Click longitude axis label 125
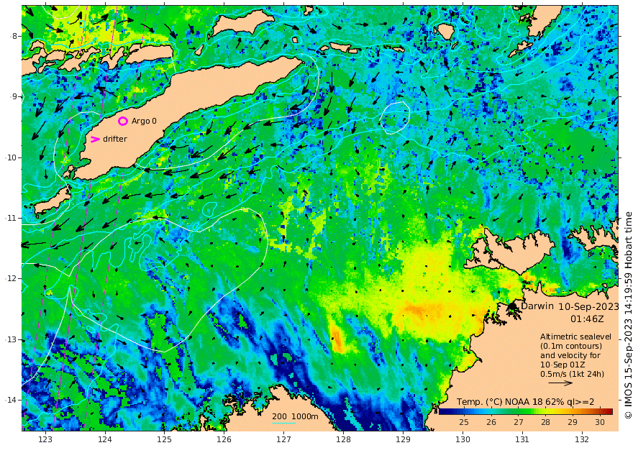Screen dimensions: 633x453 164,439
